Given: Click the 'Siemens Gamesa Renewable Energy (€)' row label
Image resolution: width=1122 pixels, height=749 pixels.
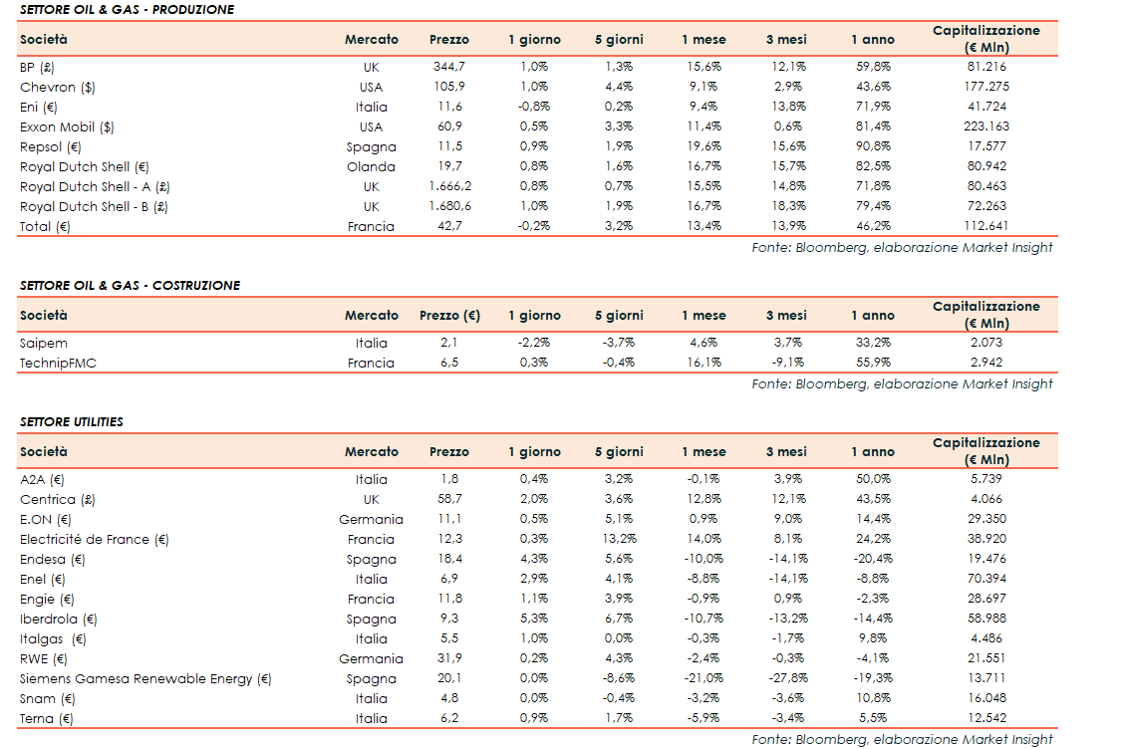Looking at the screenshot, I should 145,679.
